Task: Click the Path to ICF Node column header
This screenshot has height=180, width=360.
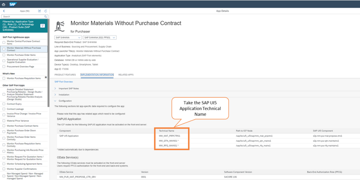Action: coord(244,131)
